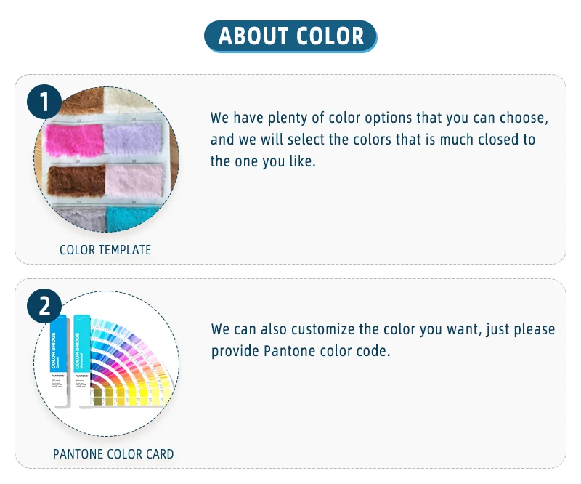Choose the dark brown fur swatch
The width and height of the screenshot is (581, 484).
(x=76, y=179)
